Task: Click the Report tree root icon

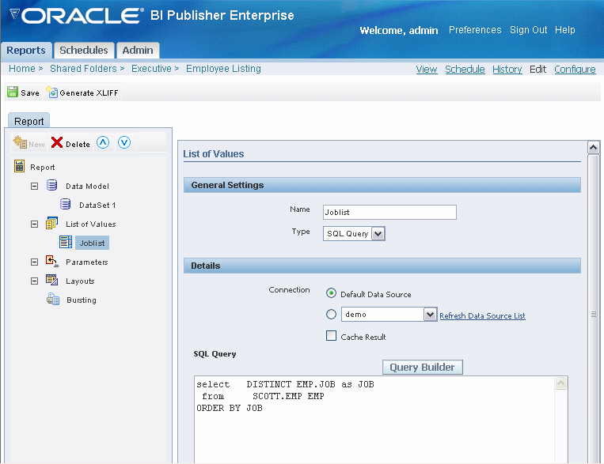Action: pyautogui.click(x=19, y=166)
